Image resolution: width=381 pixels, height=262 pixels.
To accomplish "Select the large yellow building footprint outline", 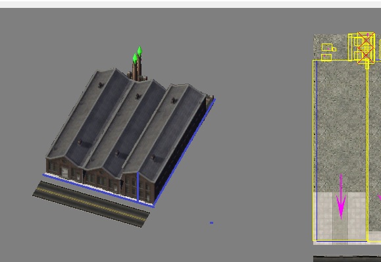I will pyautogui.click(x=340, y=151).
